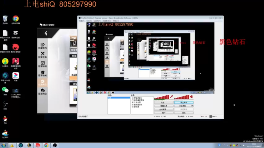The image size is (264, 148).
Task: Select the 剪映专业版 desktop icon
Action: 16,34
